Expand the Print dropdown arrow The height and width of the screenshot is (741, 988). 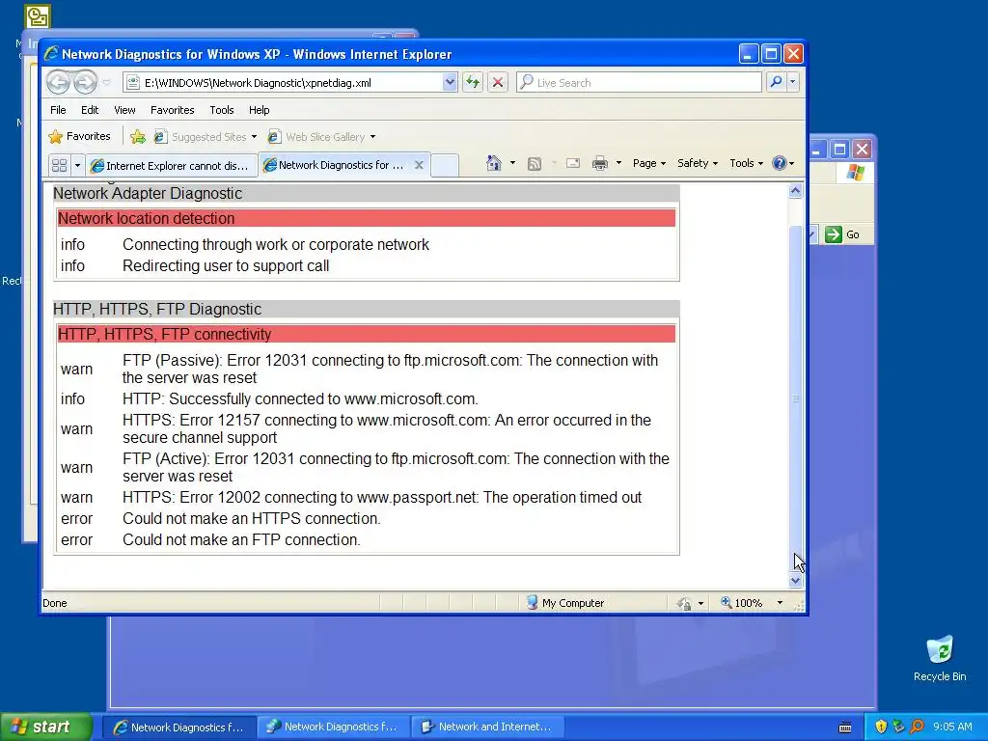pos(618,163)
